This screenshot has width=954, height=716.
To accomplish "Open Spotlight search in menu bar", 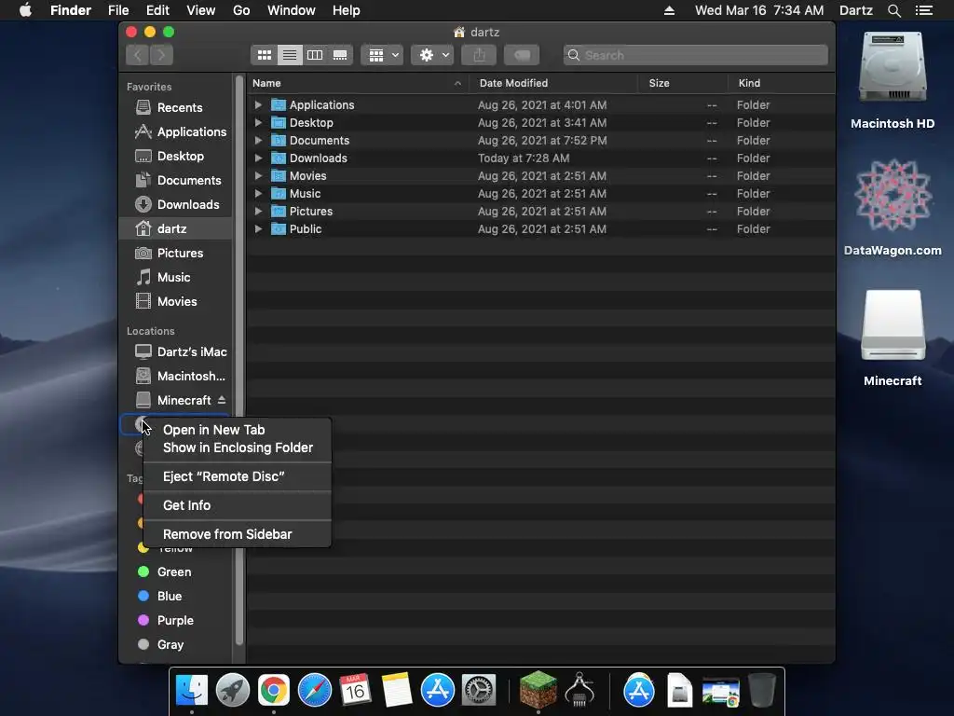I will 893,10.
